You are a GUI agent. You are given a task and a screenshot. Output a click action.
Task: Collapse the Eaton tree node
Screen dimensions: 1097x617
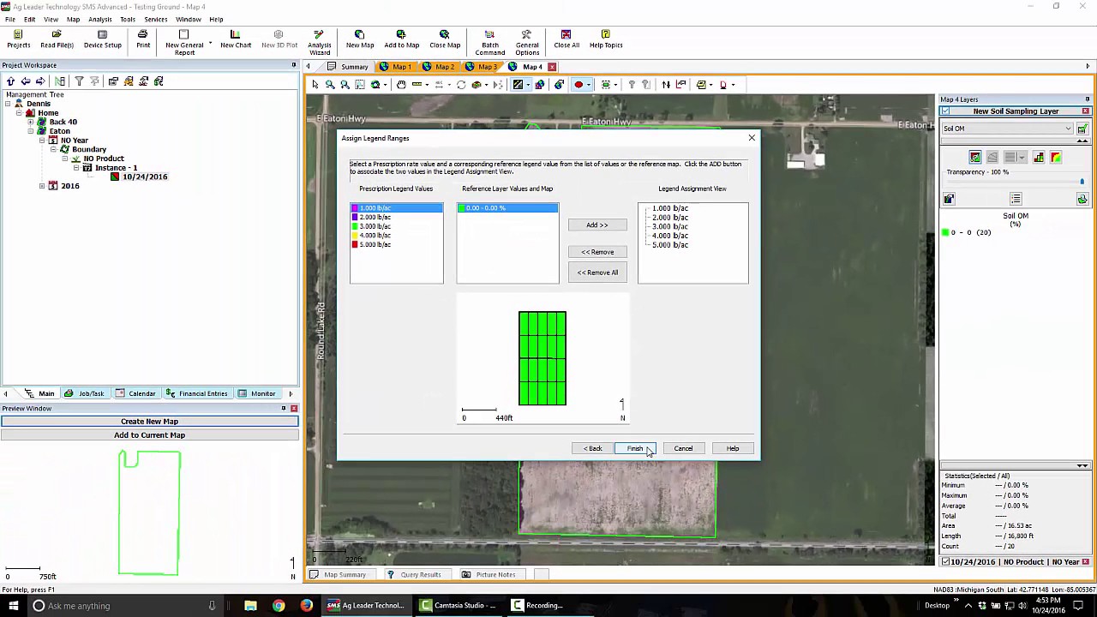click(x=31, y=131)
